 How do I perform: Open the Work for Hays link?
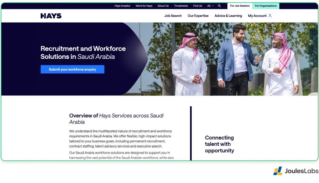click(144, 6)
